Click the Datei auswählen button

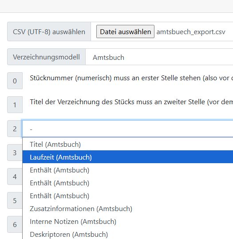[x=125, y=32]
